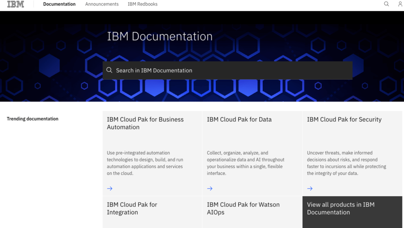Screen dimensions: 404x228
Task: Click the magnifier icon inside the search bar
Action: click(109, 70)
